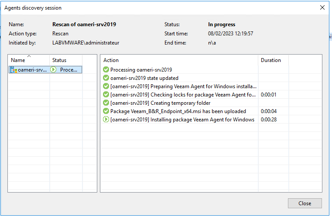Select 'oameri-srv2019 state updated' row
332x217 pixels.
coord(211,78)
